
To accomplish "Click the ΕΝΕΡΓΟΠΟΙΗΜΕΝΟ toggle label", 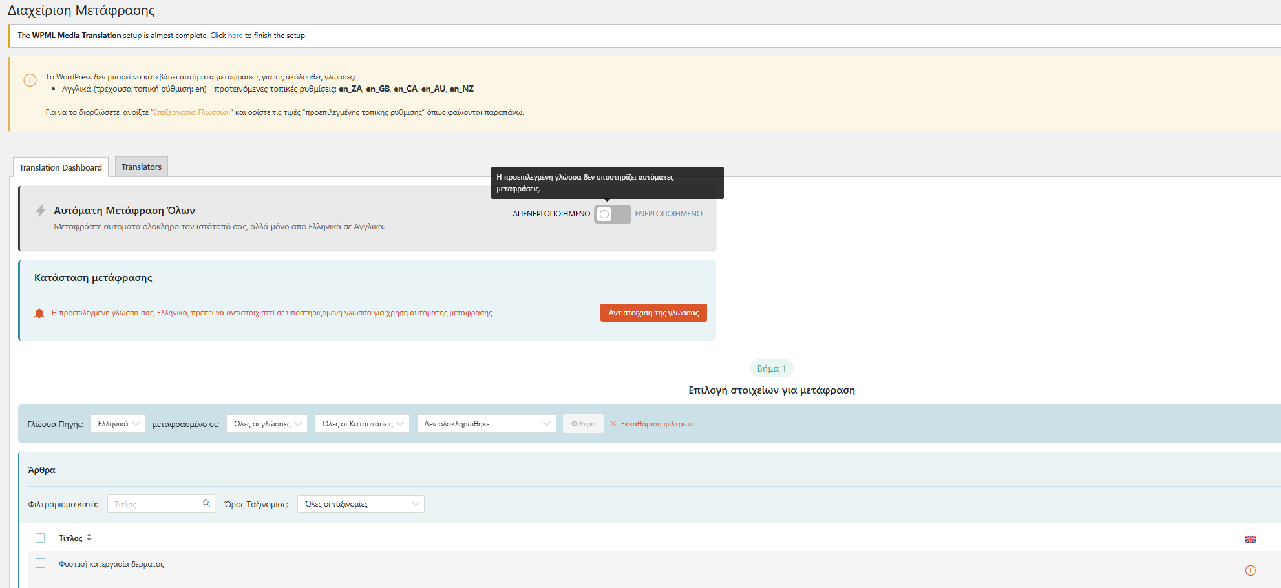I will pyautogui.click(x=668, y=214).
